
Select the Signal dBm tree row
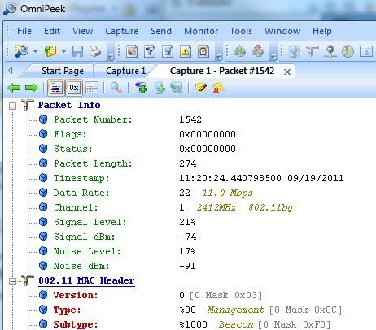(117, 237)
